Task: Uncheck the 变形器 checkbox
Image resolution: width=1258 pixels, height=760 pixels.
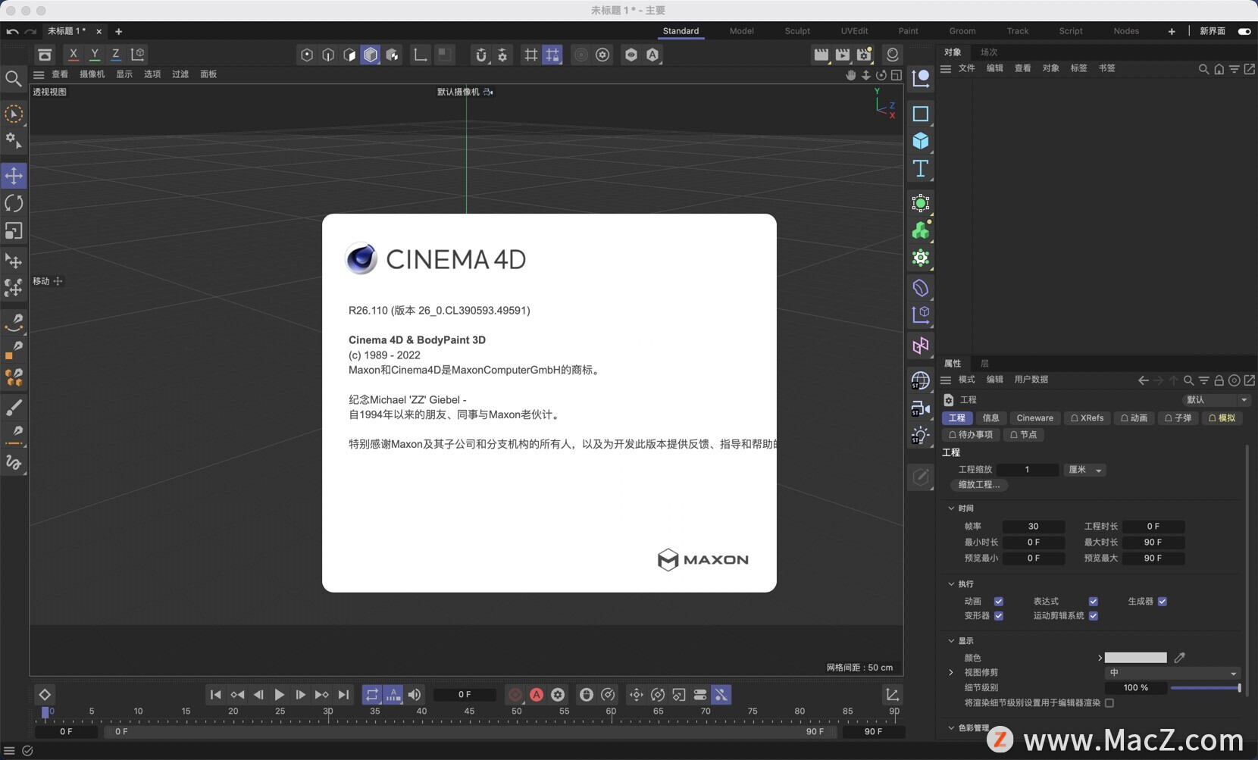Action: 999,616
